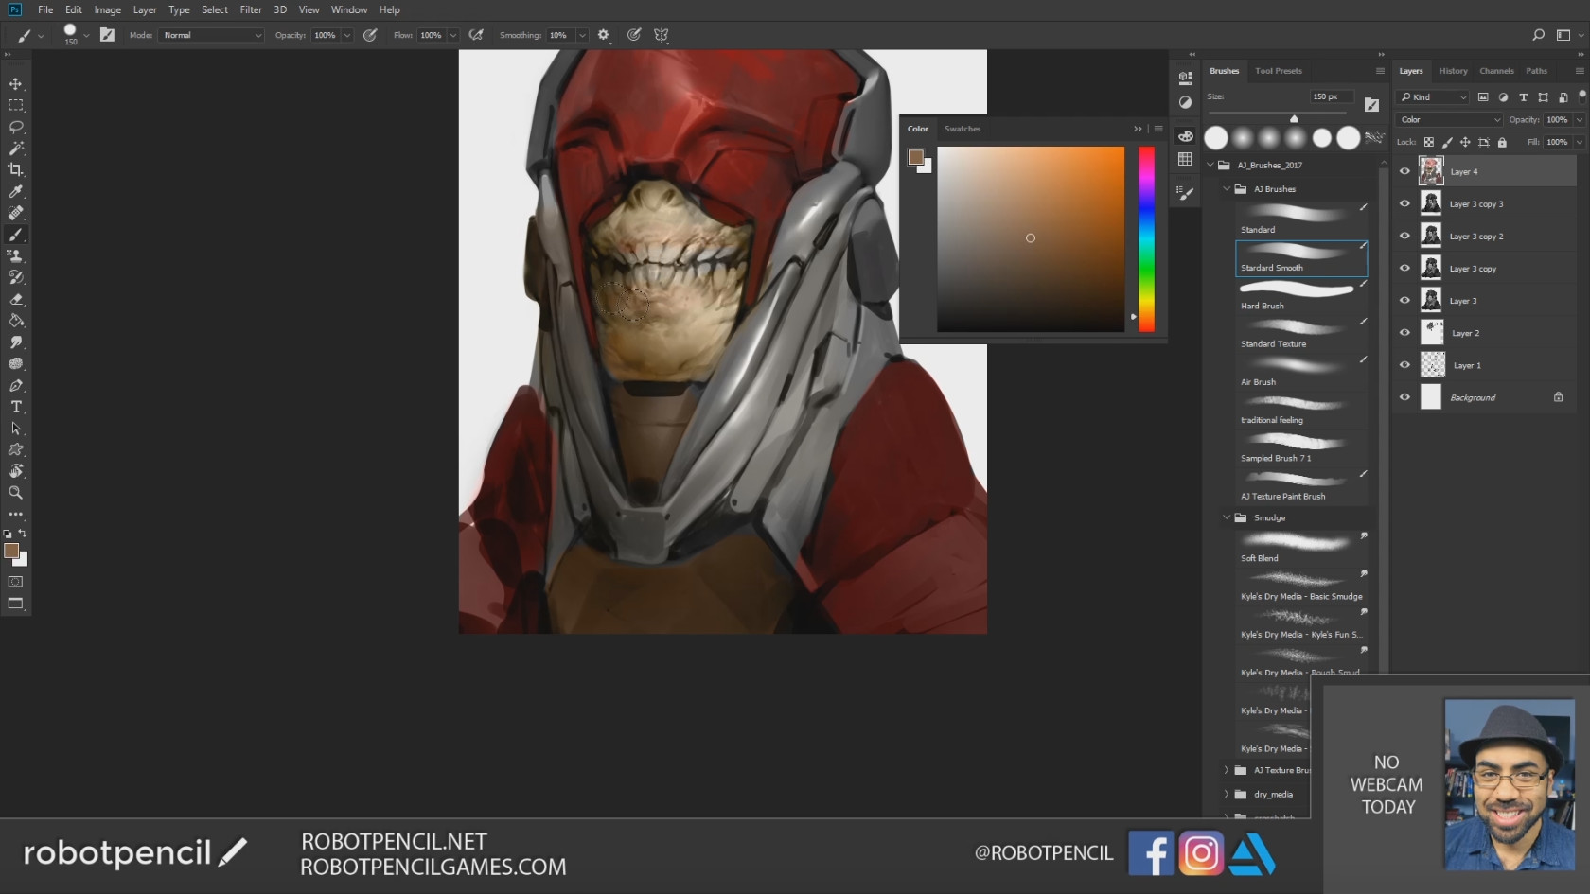Hide Layer 3 copy 2 visibility eye
The height and width of the screenshot is (894, 1590).
tap(1404, 236)
